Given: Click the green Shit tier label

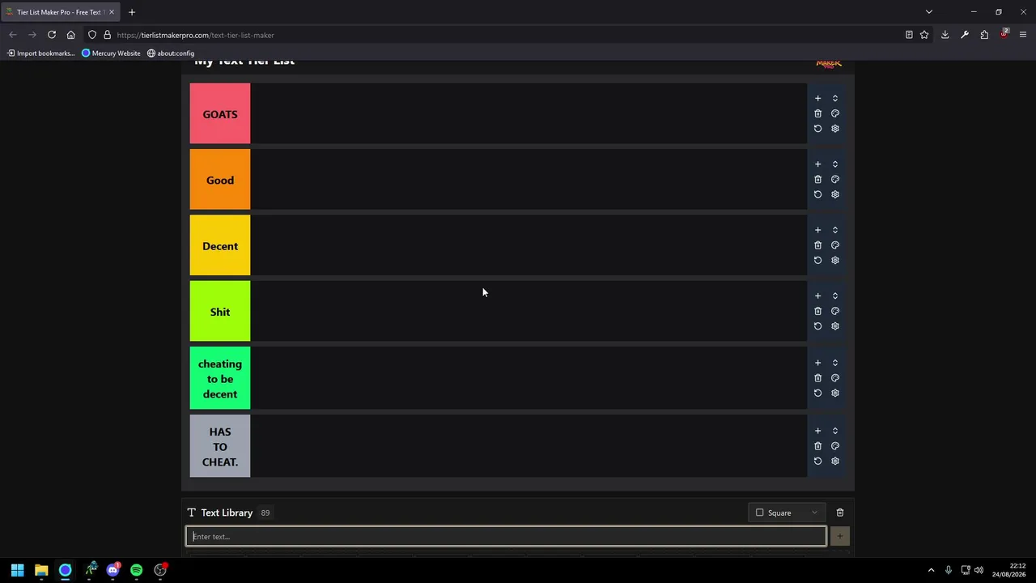Looking at the screenshot, I should tap(220, 312).
